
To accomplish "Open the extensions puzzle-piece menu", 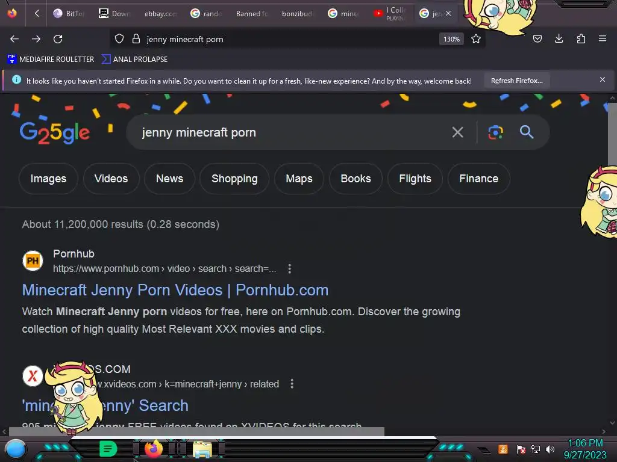I will click(x=581, y=38).
